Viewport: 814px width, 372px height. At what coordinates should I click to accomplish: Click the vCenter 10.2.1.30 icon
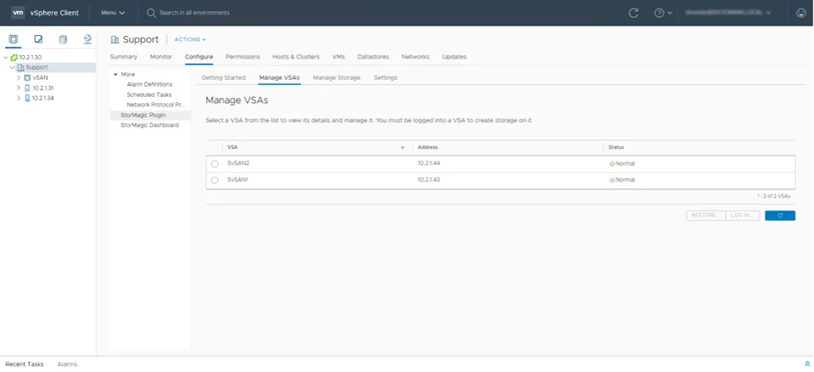tap(14, 57)
